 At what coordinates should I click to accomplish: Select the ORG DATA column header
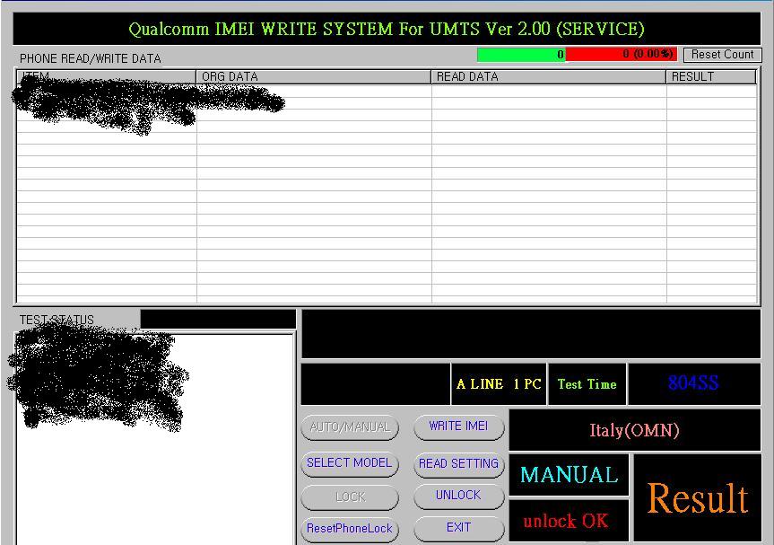click(x=314, y=77)
